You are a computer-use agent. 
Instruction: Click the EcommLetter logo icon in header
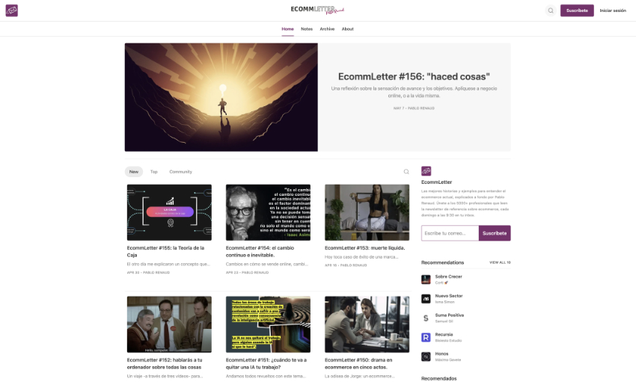[12, 10]
